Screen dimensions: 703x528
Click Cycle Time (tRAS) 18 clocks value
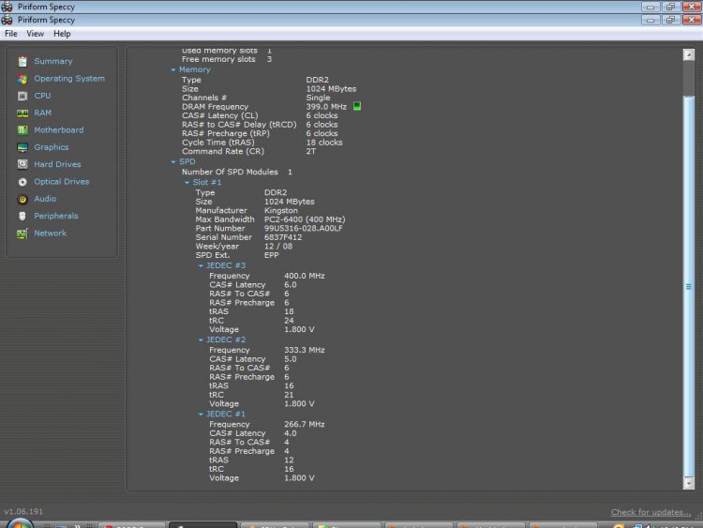[324, 143]
